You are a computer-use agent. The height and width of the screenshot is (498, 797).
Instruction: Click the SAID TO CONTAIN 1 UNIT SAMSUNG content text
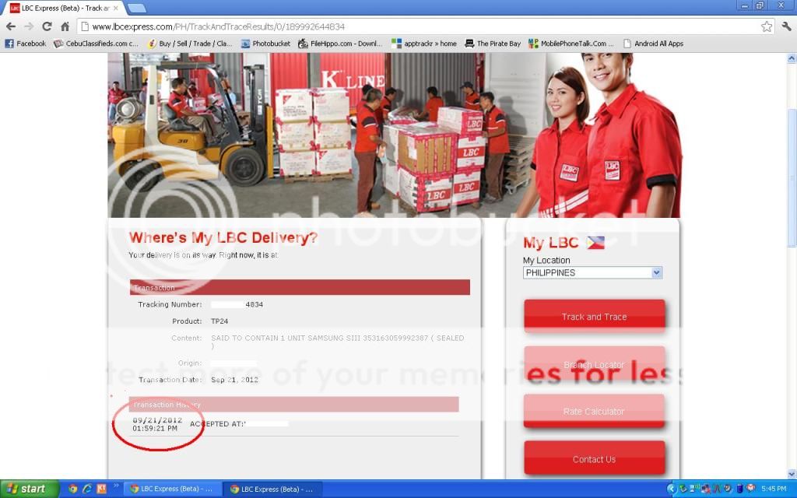pos(338,342)
